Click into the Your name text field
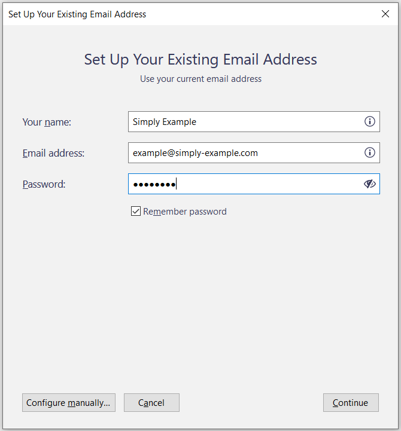 (x=245, y=122)
